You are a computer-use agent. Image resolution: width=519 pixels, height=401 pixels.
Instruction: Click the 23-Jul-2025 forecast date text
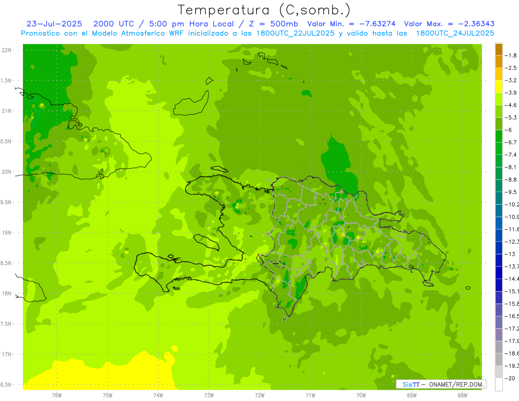pyautogui.click(x=54, y=24)
